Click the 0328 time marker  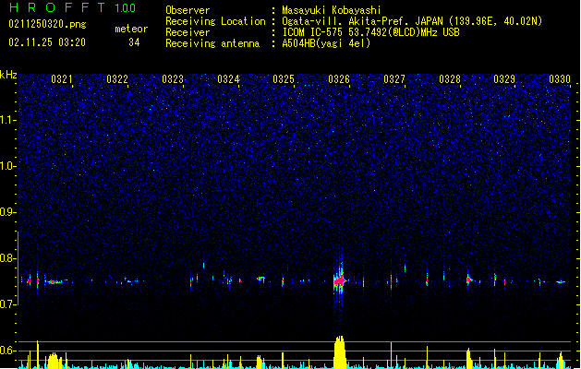450,79
